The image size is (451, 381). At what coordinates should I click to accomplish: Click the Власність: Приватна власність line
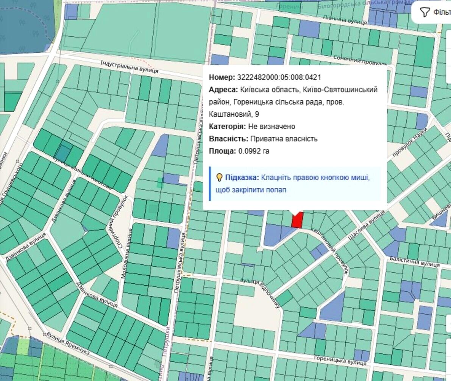(x=263, y=139)
